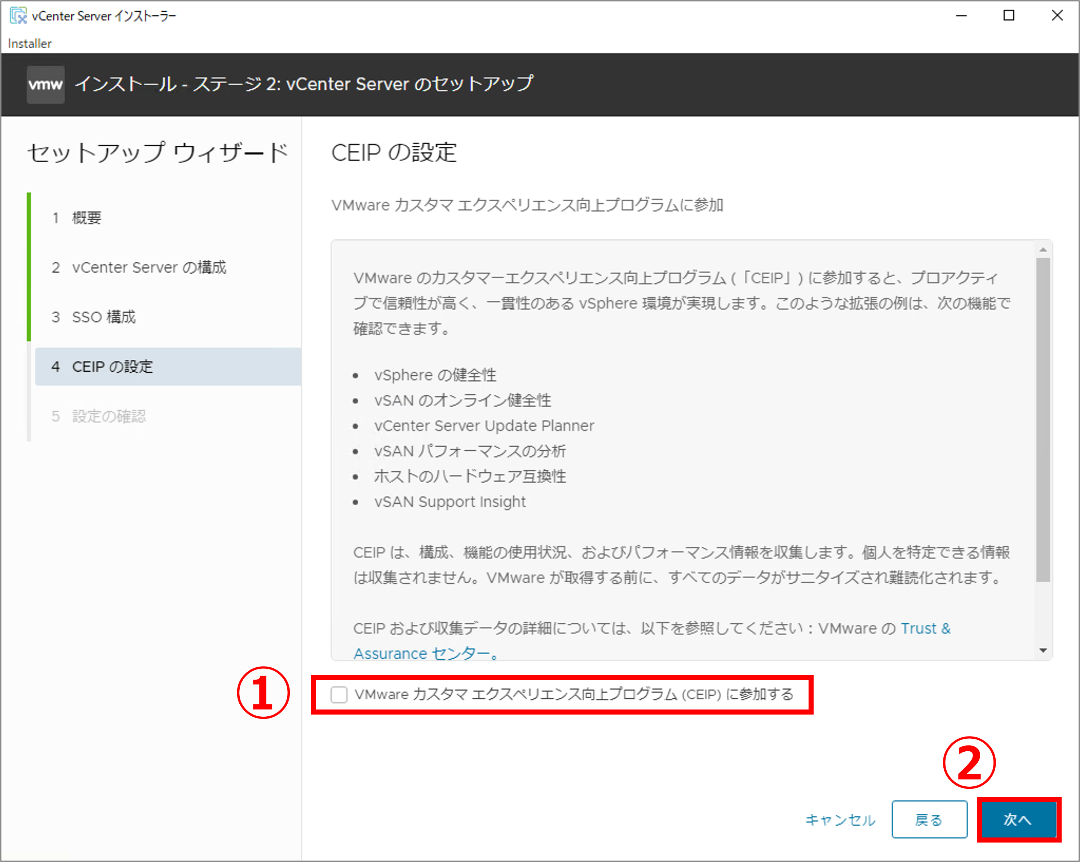Click the scroll down arrow of CEIP text
Viewport: 1080px width, 862px height.
point(1043,651)
